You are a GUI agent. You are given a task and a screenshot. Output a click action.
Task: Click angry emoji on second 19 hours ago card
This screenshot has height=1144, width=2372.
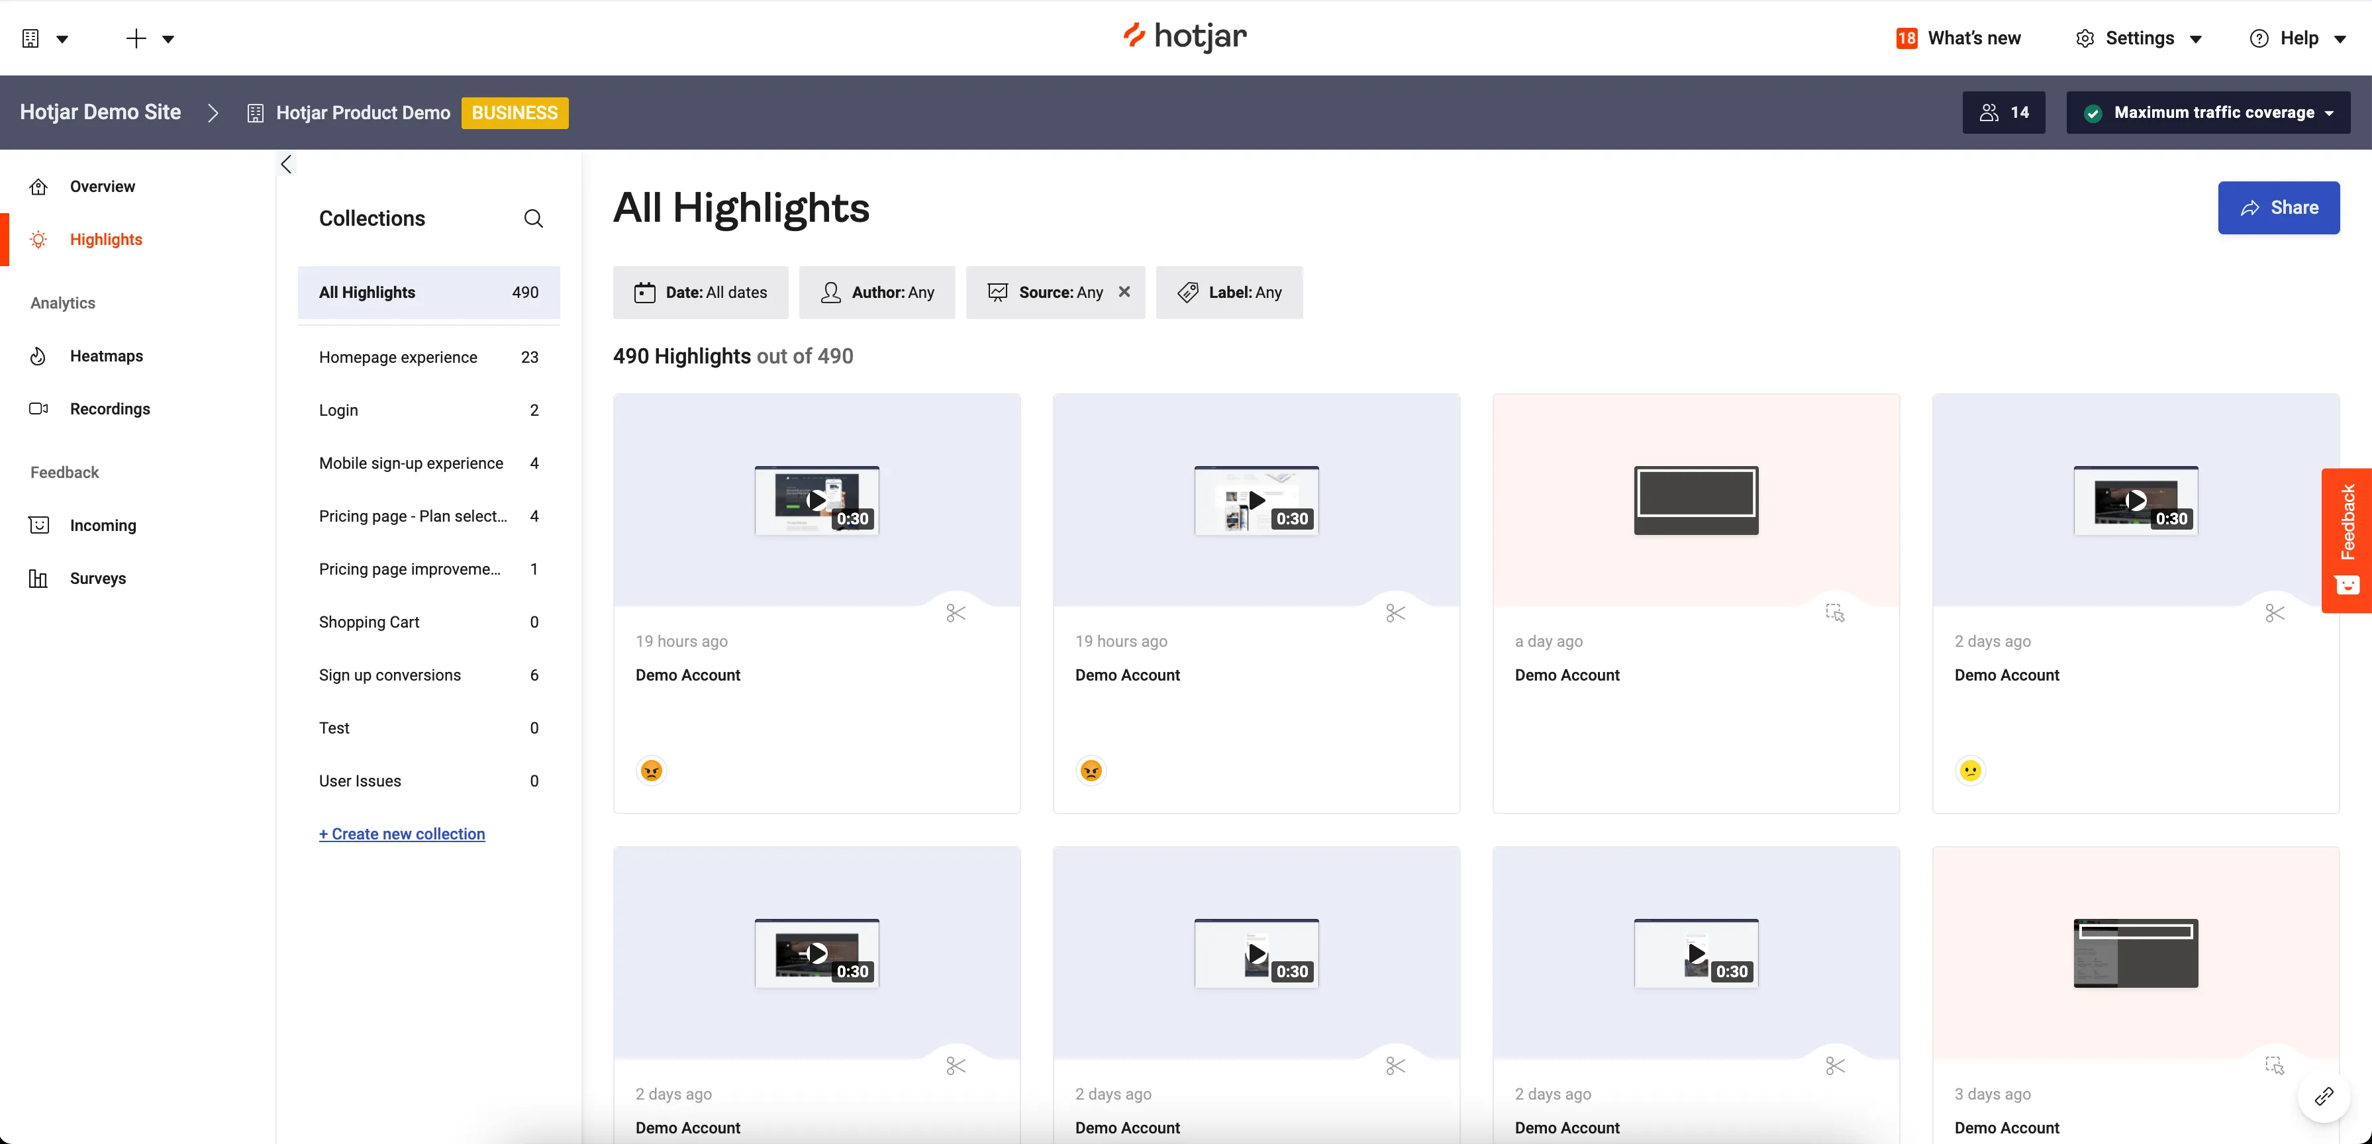1091,771
